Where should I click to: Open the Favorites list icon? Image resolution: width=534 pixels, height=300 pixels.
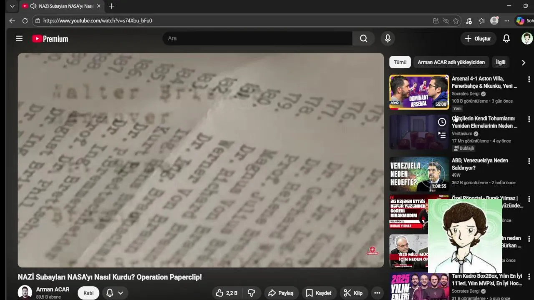(481, 21)
